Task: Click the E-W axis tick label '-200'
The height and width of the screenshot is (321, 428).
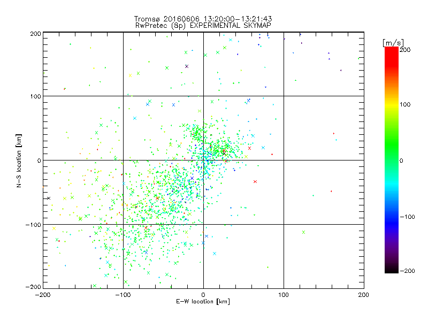Action: tap(43, 295)
